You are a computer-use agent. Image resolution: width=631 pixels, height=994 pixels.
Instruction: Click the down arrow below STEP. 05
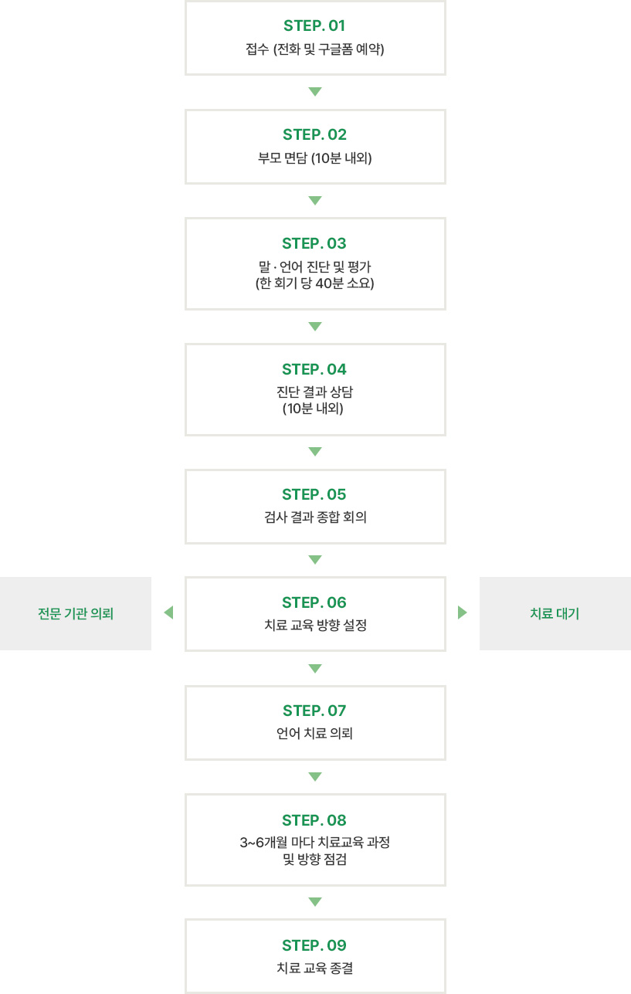(314, 560)
